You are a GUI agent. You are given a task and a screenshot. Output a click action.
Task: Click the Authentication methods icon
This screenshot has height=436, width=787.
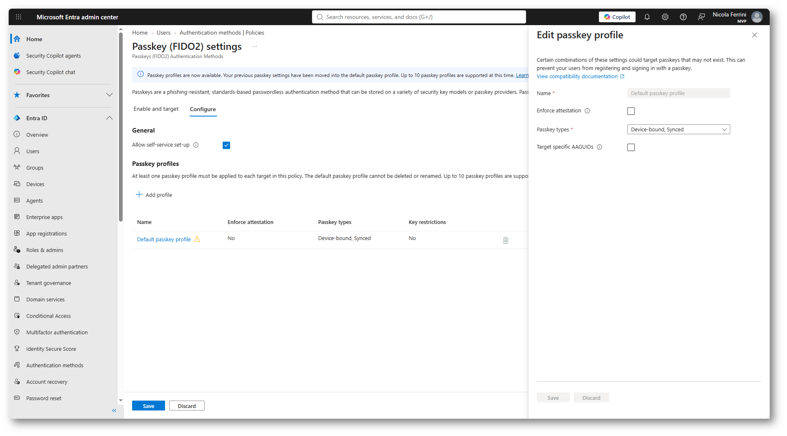tap(17, 365)
